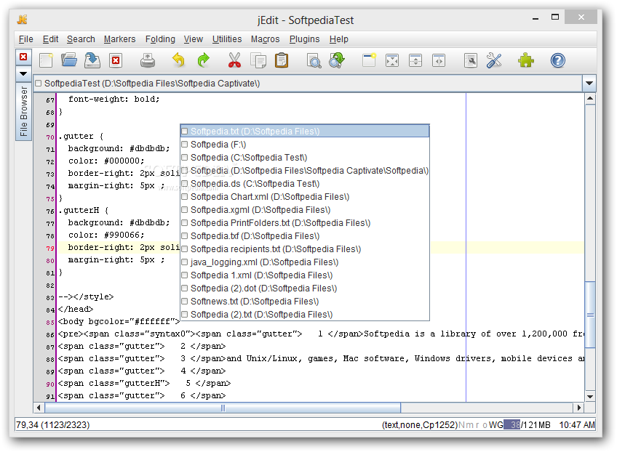Viewport: 617px width, 452px height.
Task: Switch to Softpedia.xgml buffer entry
Action: click(x=305, y=209)
